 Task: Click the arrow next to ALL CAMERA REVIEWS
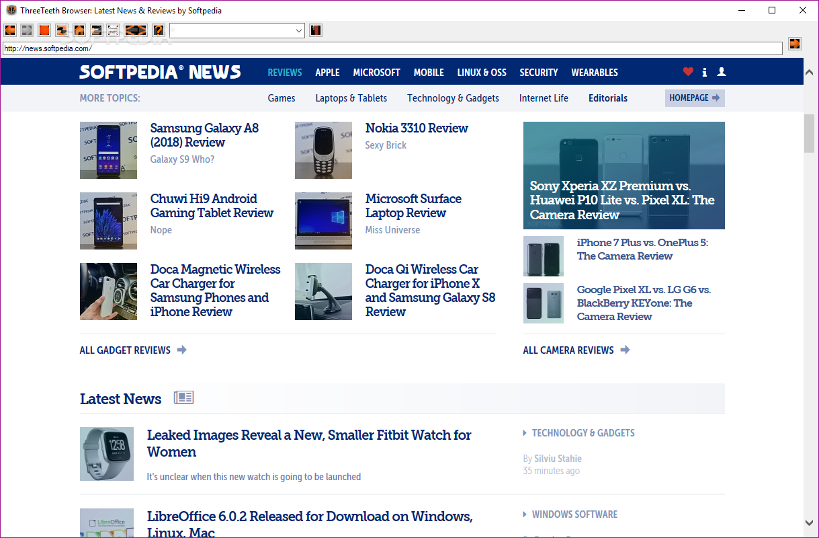point(626,350)
